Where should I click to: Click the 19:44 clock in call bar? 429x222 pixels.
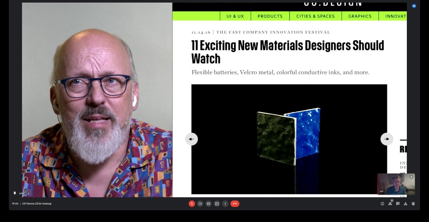click(15, 204)
